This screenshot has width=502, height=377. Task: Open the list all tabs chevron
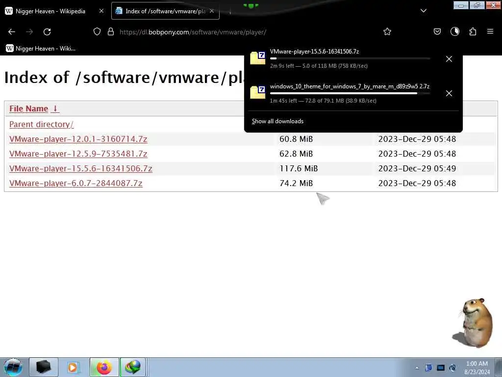coord(423,11)
